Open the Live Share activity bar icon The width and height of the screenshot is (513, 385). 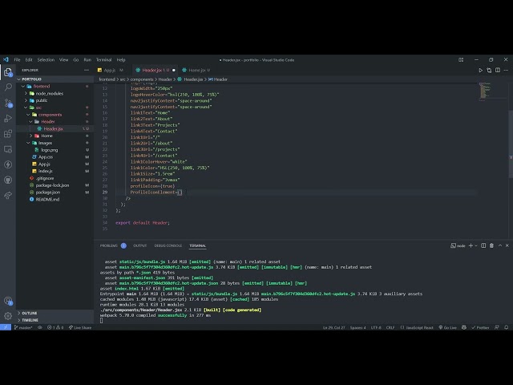click(x=8, y=196)
